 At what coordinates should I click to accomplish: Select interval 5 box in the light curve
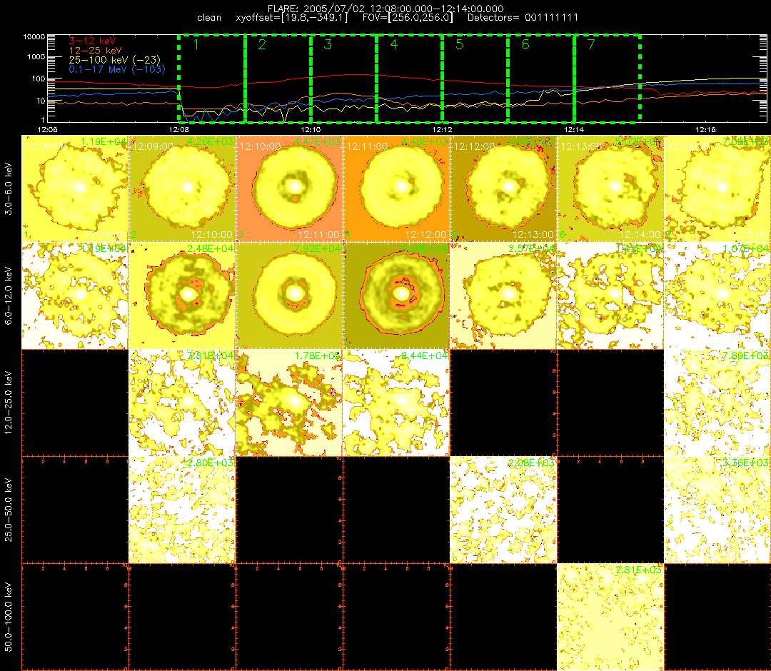coord(475,78)
